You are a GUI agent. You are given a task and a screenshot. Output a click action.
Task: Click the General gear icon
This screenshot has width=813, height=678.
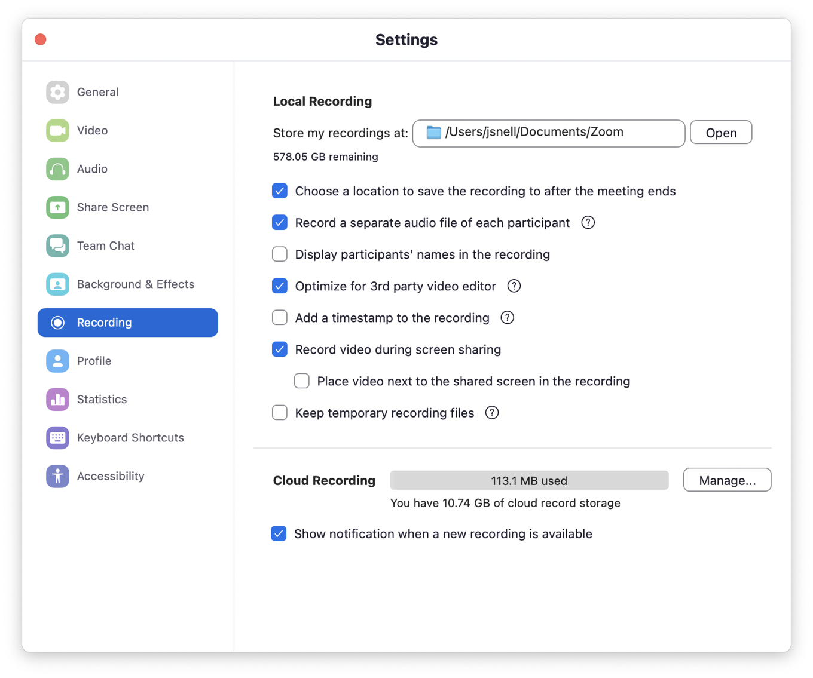coord(57,92)
